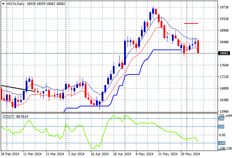232x158 pixels.
Task: Click the 26 Apr 2024 date label
Action: click(122, 154)
